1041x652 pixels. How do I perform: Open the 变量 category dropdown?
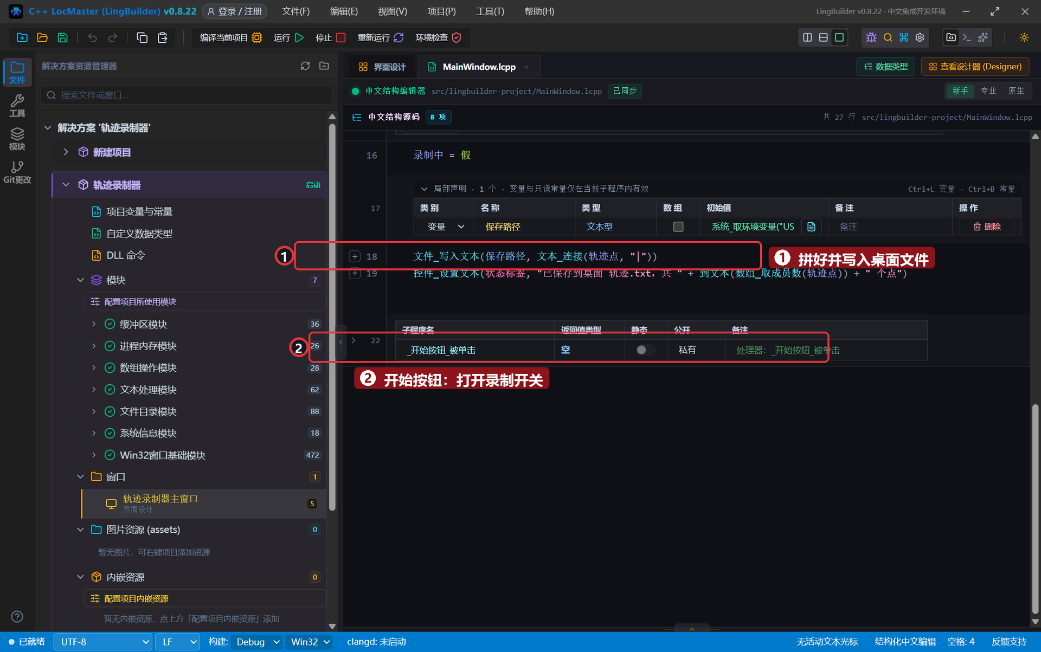pos(446,227)
